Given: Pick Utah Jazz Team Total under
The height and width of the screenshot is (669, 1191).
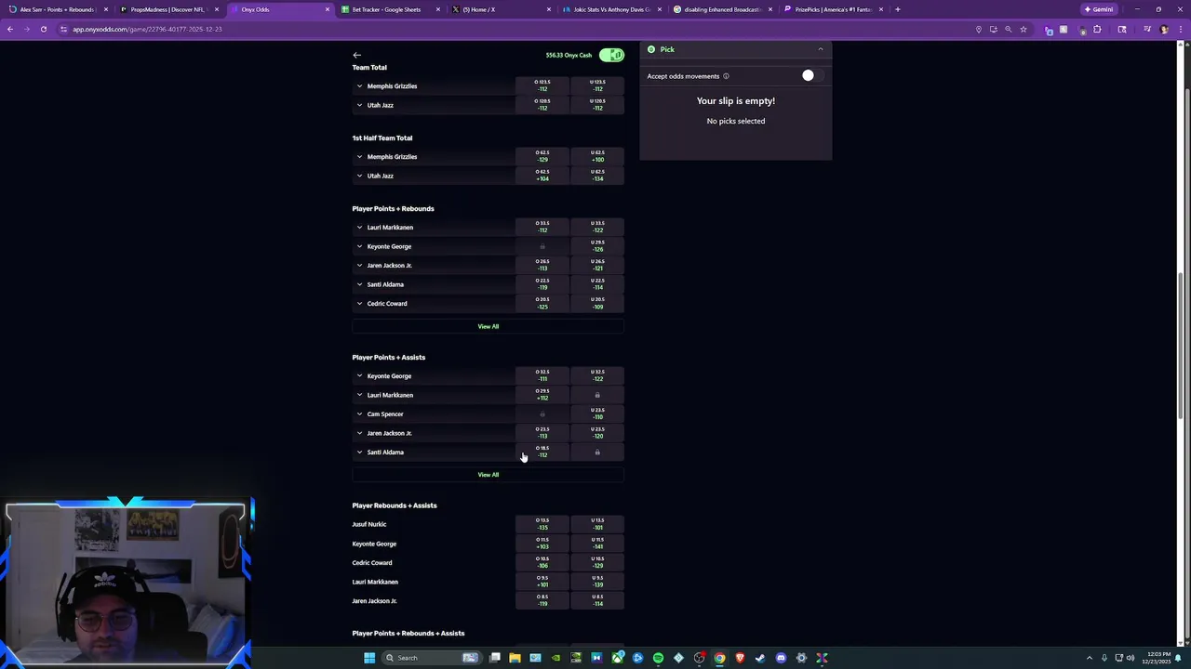Looking at the screenshot, I should pos(597,105).
